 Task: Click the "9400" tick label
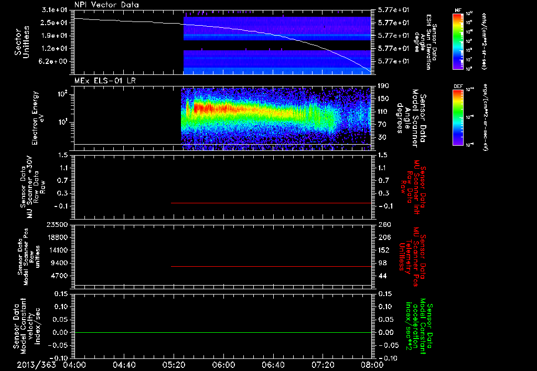tap(60, 263)
